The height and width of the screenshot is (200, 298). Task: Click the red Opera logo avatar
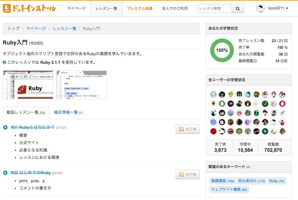pos(282,104)
